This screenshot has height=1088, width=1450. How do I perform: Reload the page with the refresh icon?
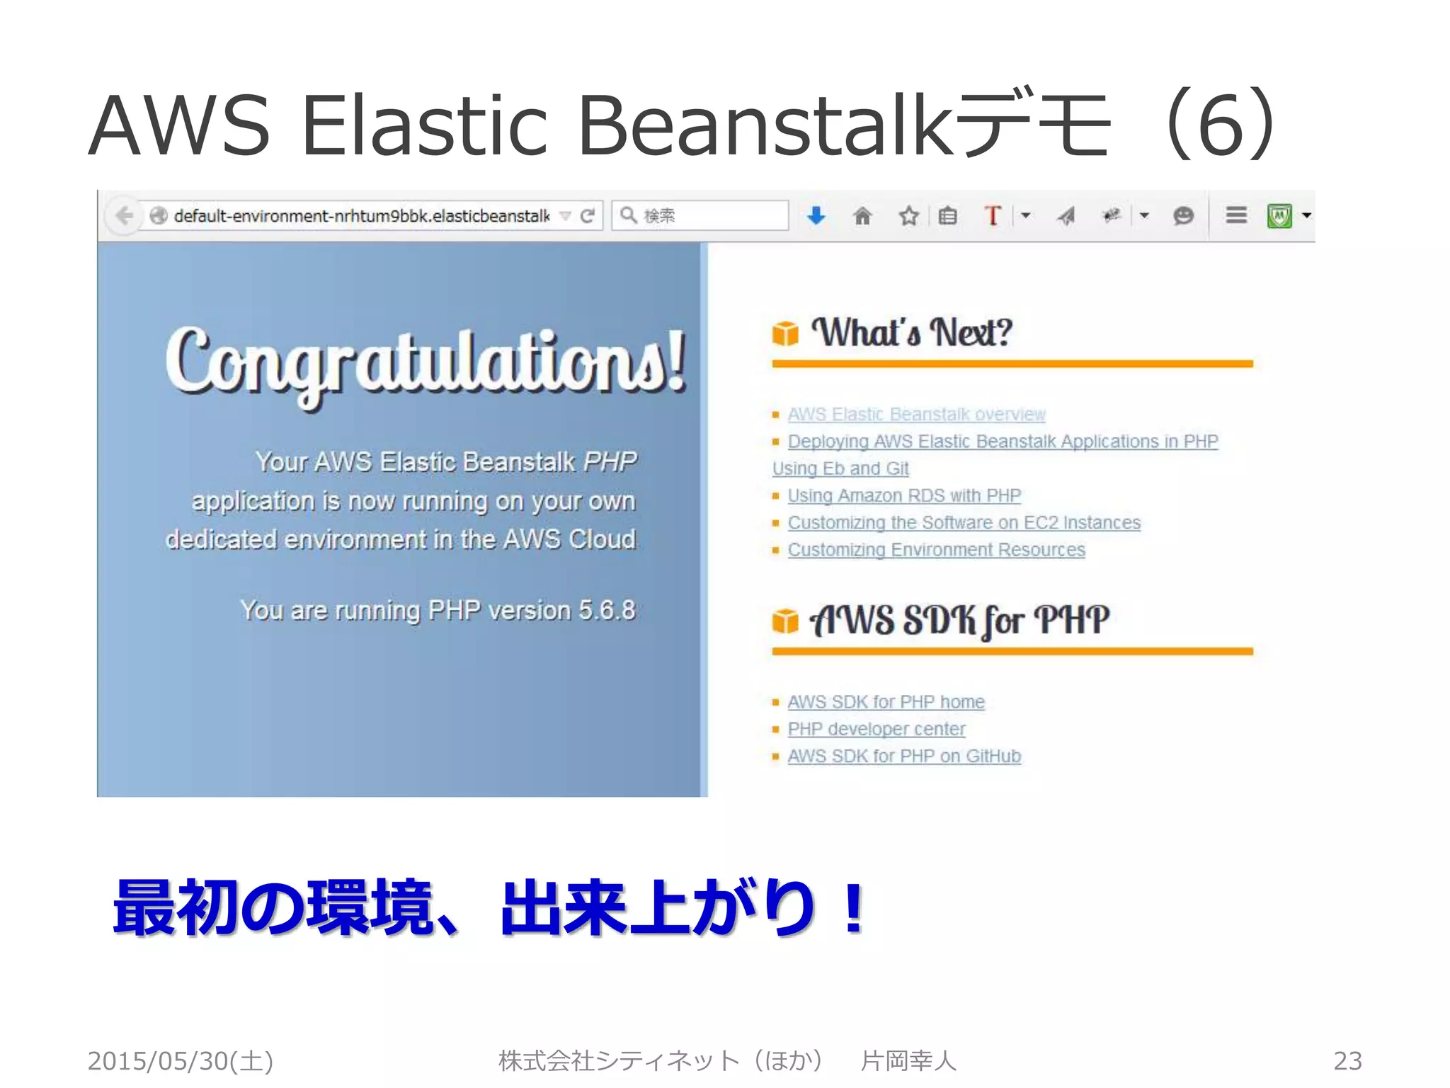pyautogui.click(x=587, y=215)
